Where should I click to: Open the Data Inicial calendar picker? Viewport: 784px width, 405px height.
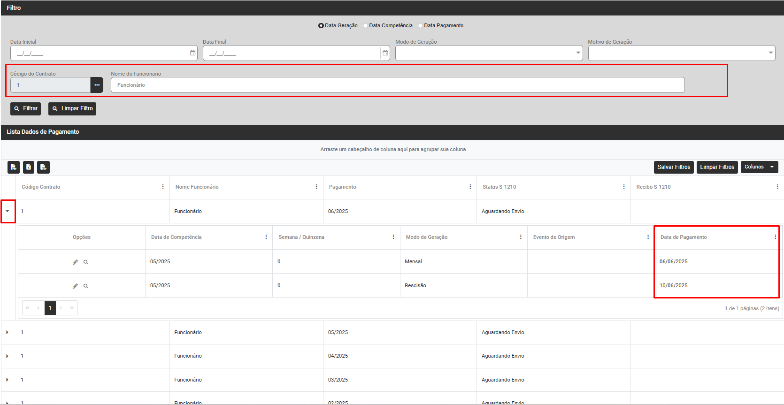click(x=192, y=53)
